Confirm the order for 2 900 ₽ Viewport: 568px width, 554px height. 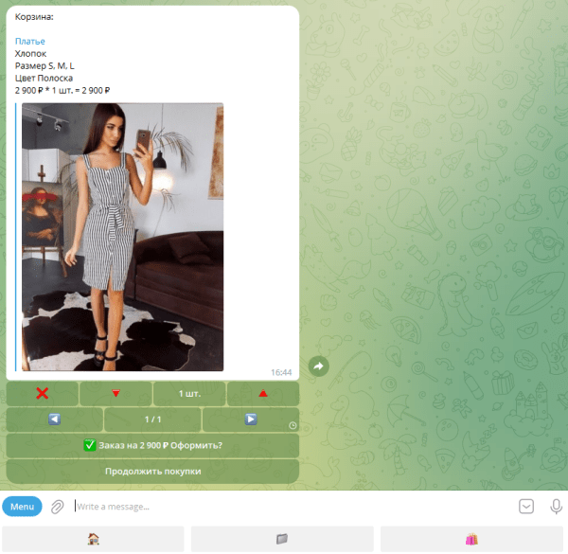[x=152, y=444]
